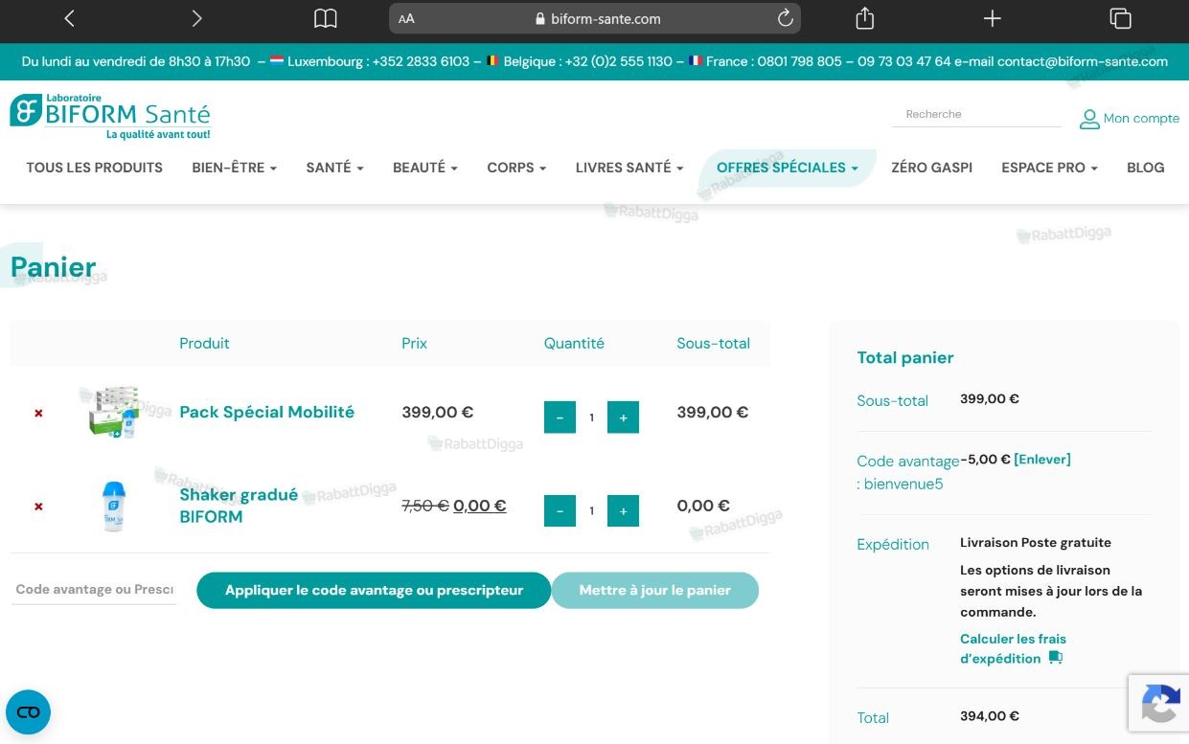Open the Pack Spécial Mobilité product link
The image size is (1189, 744).
[267, 412]
